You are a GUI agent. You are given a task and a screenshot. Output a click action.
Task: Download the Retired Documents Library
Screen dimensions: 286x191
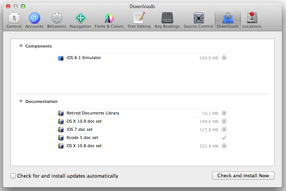(224, 113)
